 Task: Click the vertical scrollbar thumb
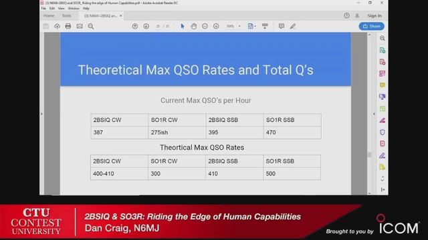pos(369,155)
